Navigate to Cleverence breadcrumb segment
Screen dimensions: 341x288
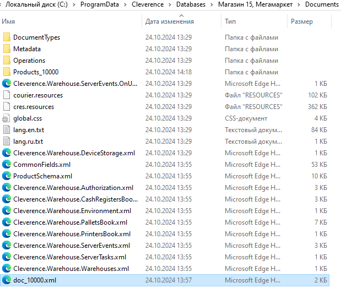tap(148, 4)
